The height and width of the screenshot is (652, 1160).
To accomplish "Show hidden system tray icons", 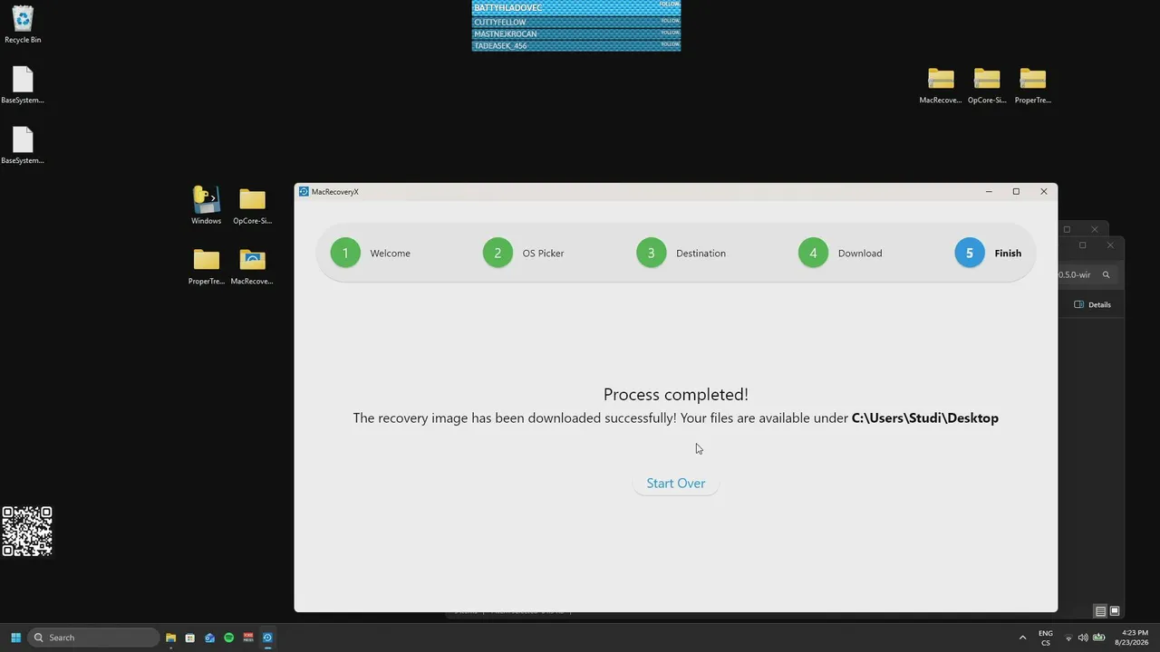I will [1022, 638].
